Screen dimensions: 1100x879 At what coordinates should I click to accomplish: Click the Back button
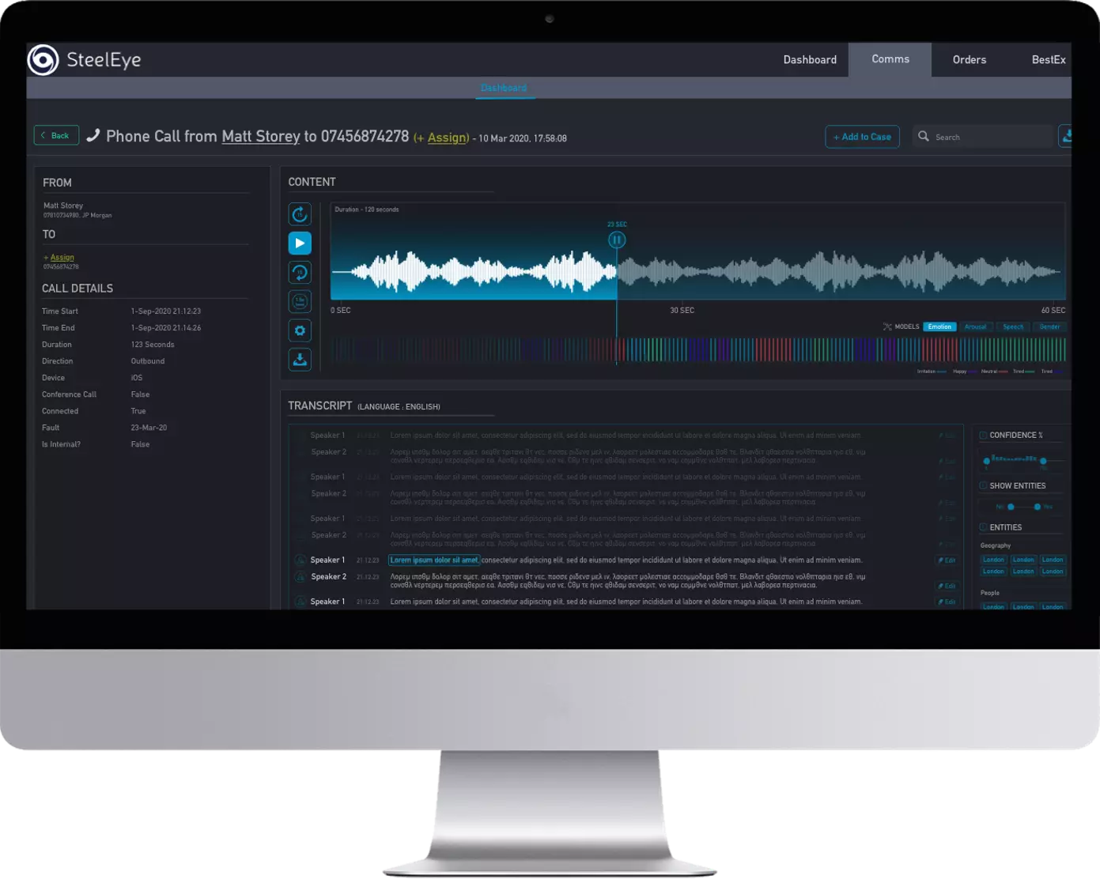click(56, 136)
